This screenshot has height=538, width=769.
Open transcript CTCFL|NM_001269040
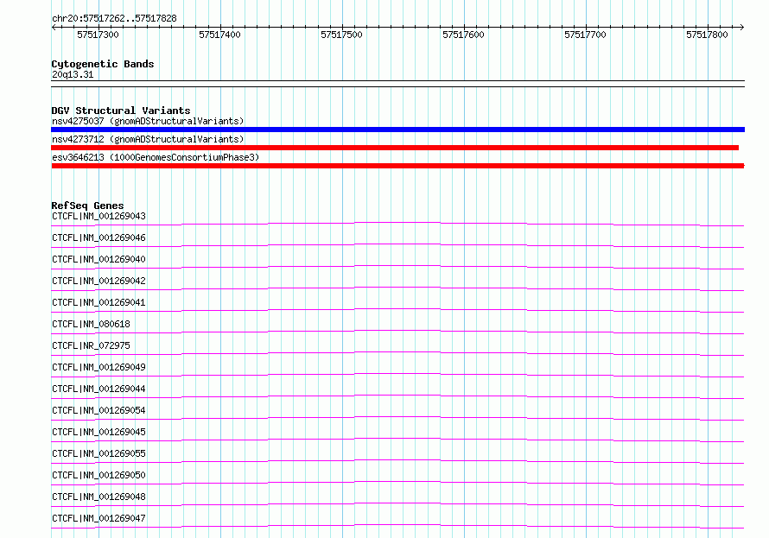pyautogui.click(x=99, y=260)
